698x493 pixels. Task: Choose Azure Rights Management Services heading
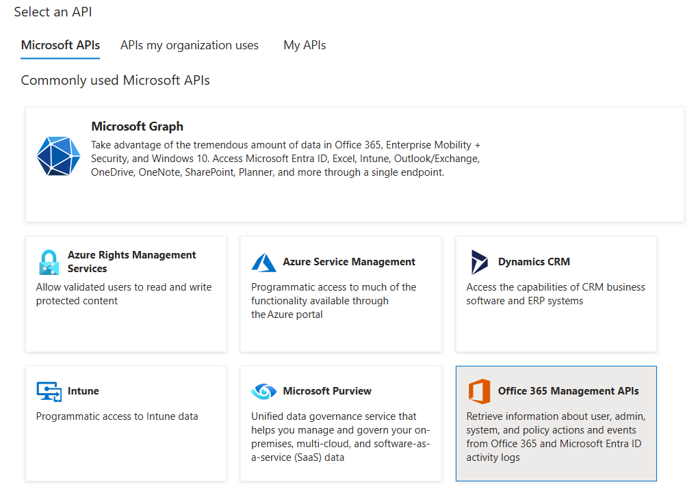click(131, 261)
